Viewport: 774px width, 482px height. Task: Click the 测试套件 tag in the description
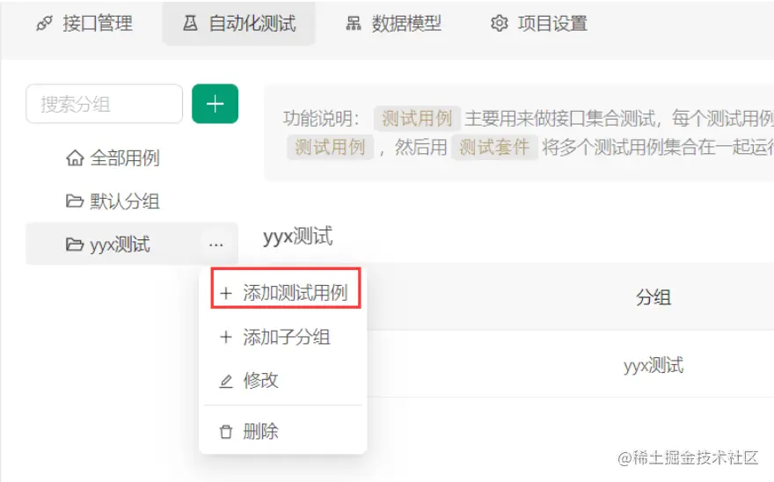click(494, 147)
